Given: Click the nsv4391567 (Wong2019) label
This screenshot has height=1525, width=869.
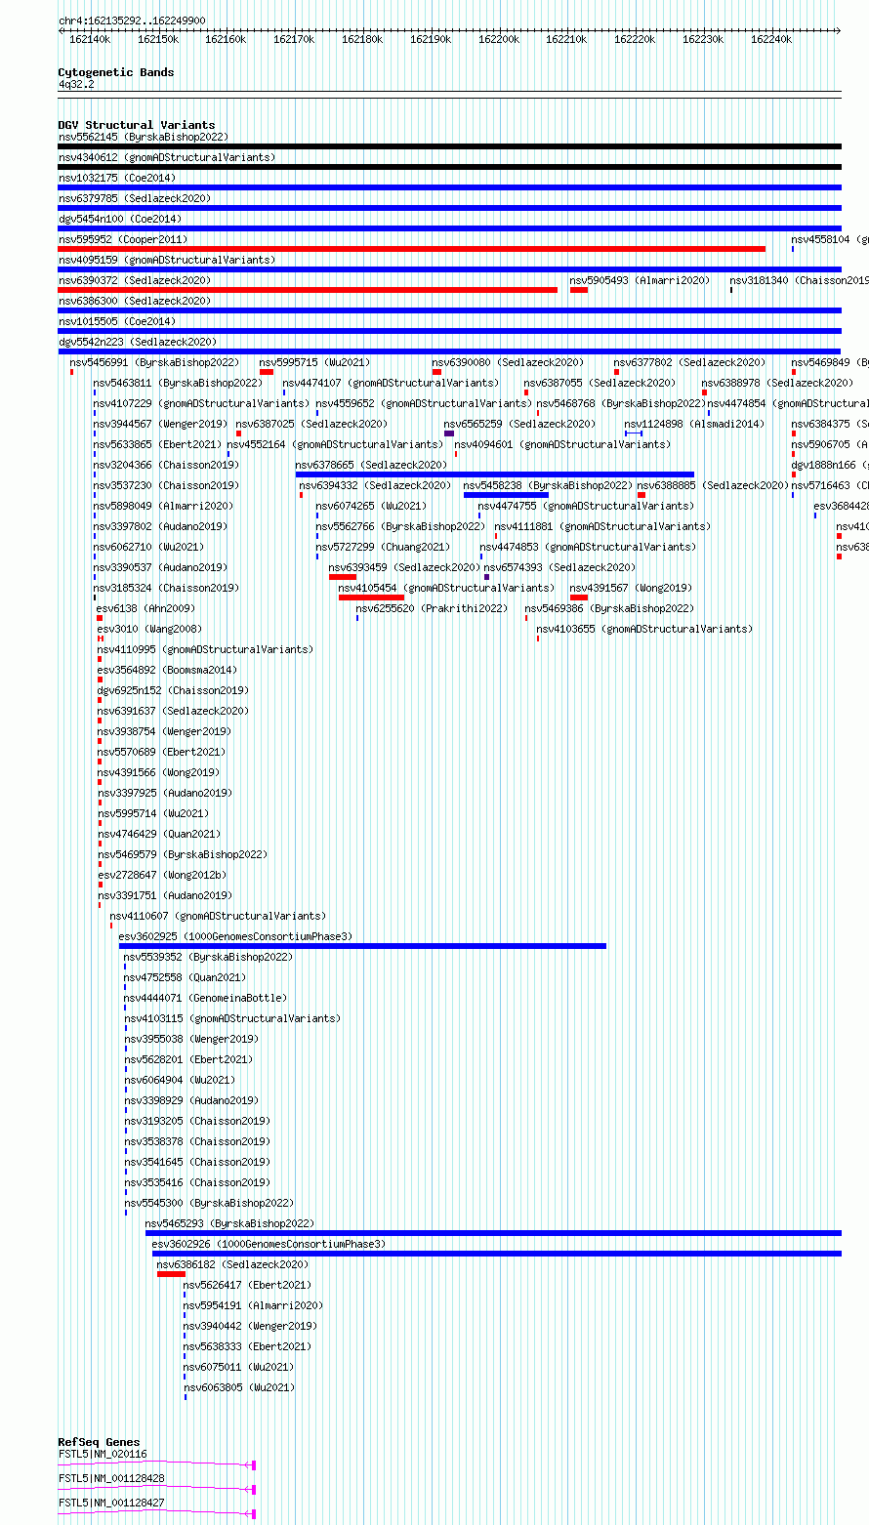Looking at the screenshot, I should 631,588.
